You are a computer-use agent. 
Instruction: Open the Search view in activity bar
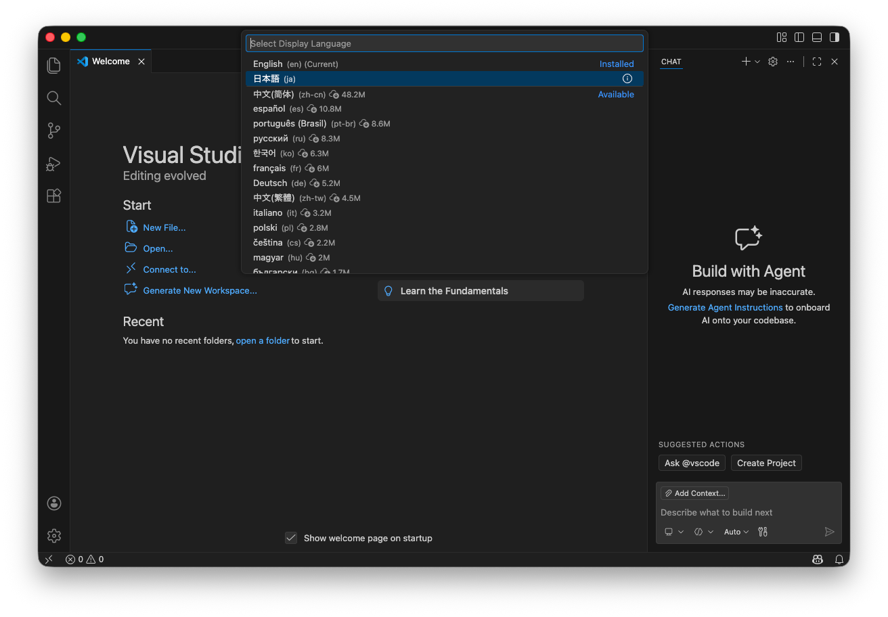click(x=54, y=98)
